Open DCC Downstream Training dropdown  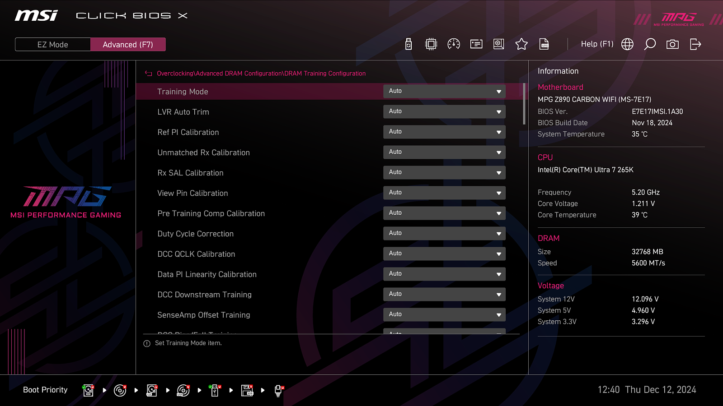click(x=444, y=294)
